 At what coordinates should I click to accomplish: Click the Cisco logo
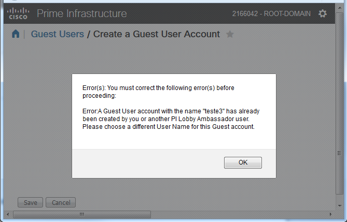tap(18, 13)
